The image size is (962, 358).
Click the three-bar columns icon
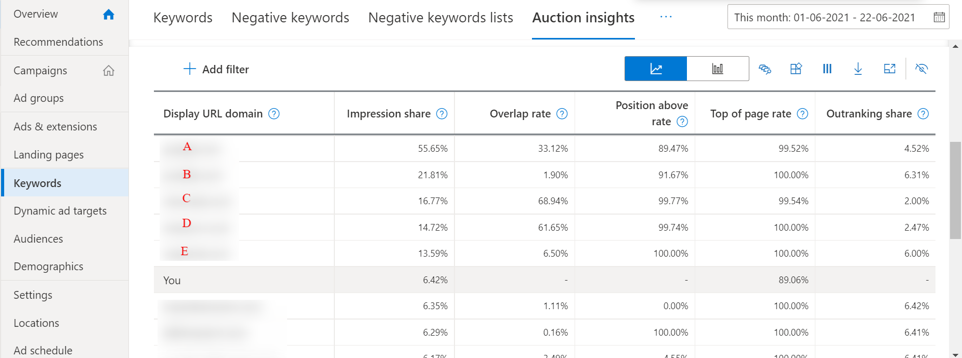click(827, 69)
